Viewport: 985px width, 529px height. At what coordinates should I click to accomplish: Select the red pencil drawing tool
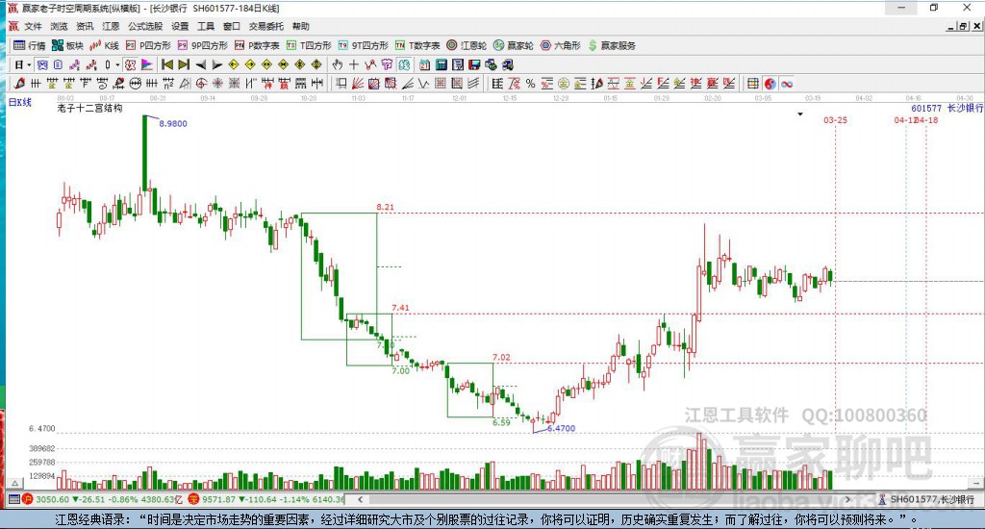tap(19, 84)
